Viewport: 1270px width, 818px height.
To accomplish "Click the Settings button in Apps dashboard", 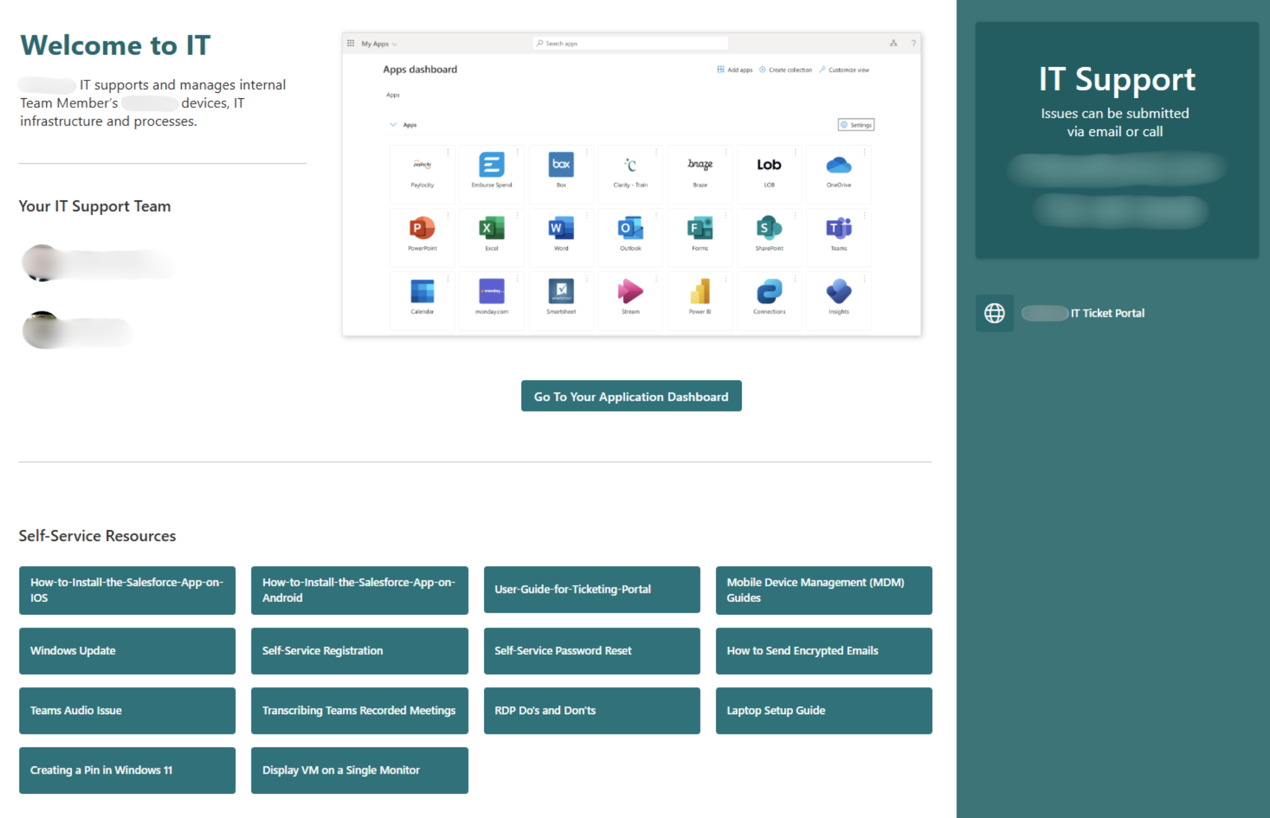I will point(856,125).
